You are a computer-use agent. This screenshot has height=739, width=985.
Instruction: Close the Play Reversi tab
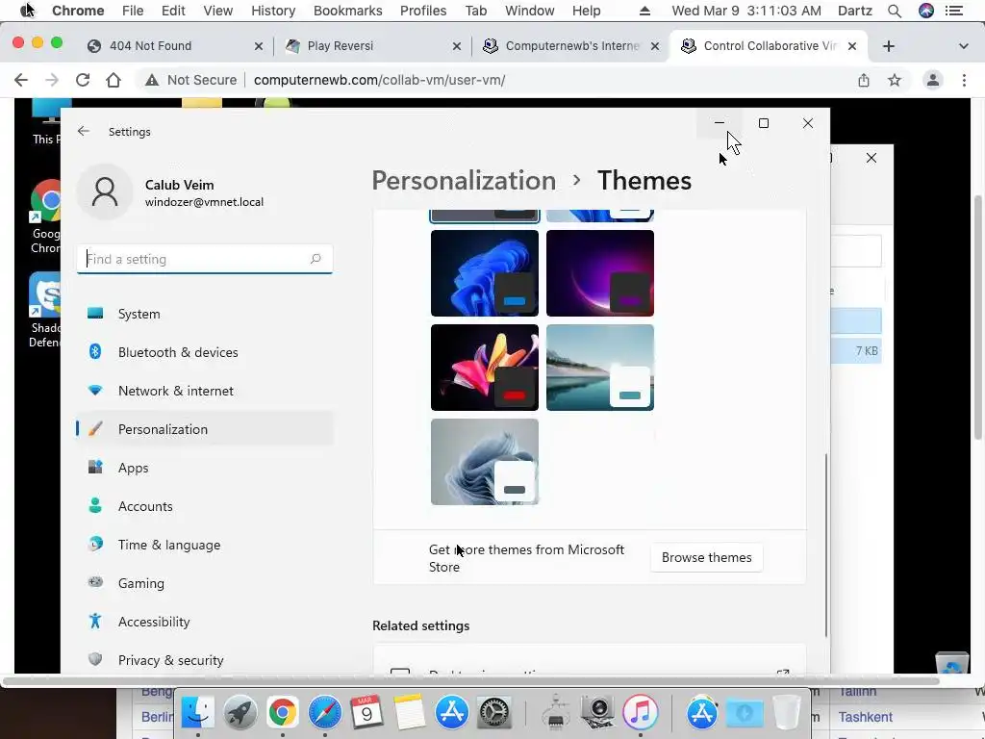(x=457, y=46)
